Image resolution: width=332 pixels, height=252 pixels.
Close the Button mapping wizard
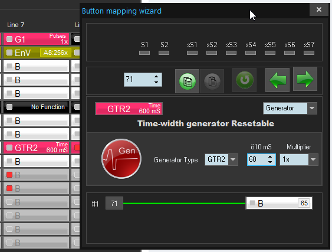pos(319,9)
